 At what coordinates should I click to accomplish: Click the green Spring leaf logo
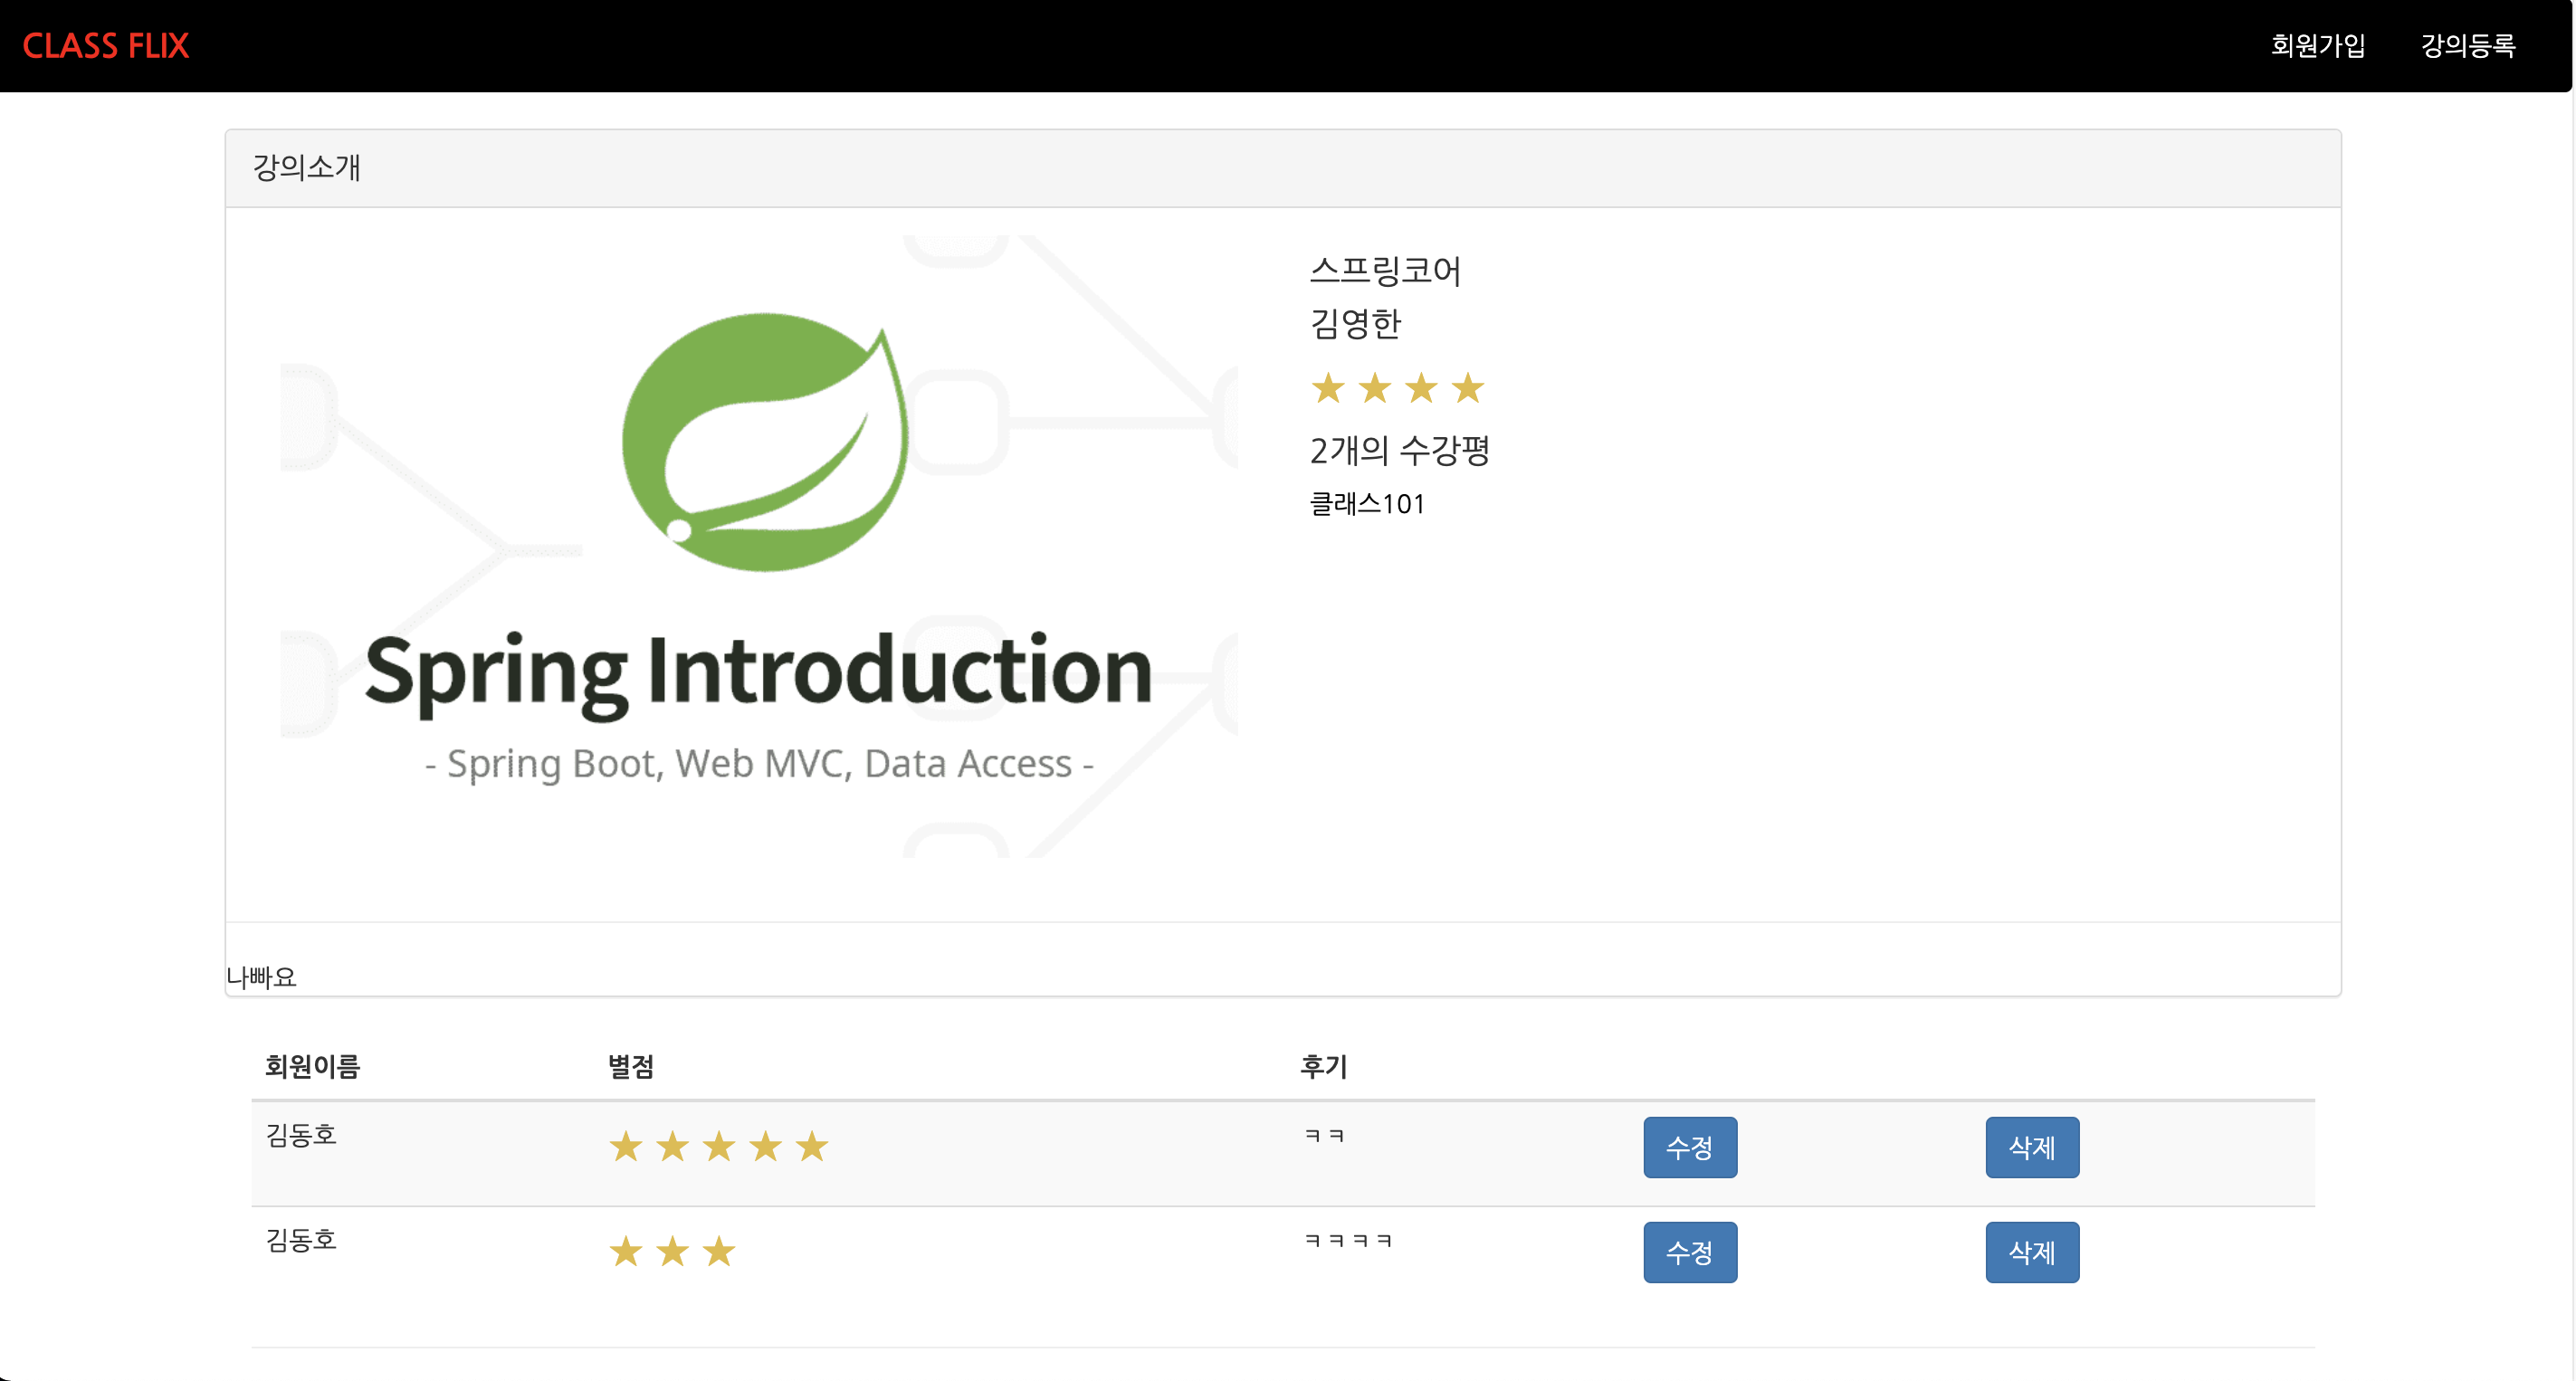click(765, 442)
